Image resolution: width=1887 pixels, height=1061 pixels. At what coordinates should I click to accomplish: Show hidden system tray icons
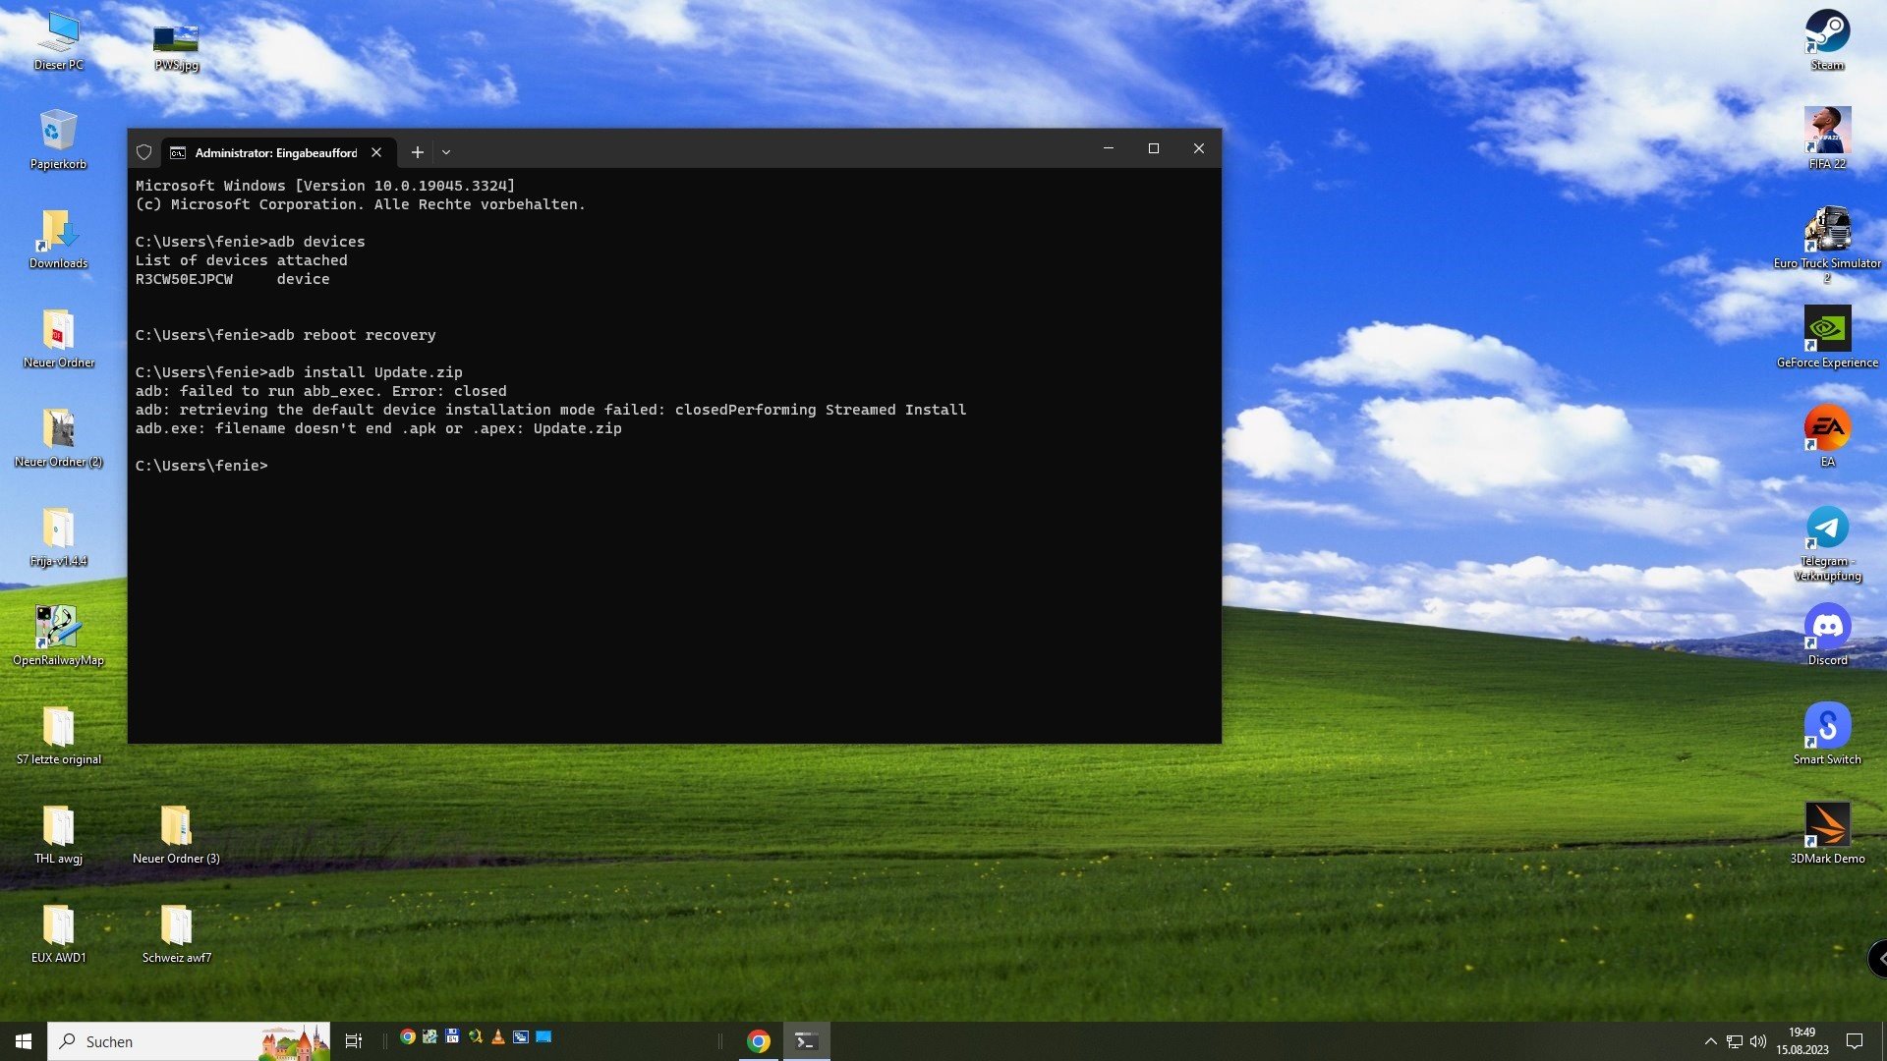pyautogui.click(x=1710, y=1041)
